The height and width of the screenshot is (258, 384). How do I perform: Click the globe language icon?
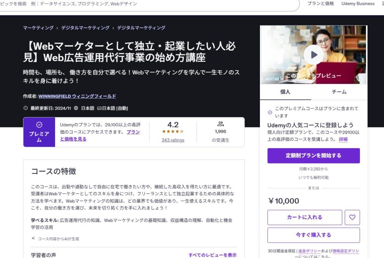point(76,108)
